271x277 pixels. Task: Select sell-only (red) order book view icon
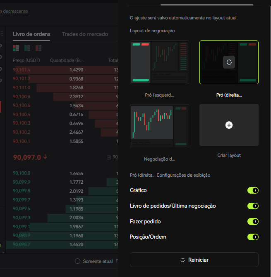(x=38, y=48)
